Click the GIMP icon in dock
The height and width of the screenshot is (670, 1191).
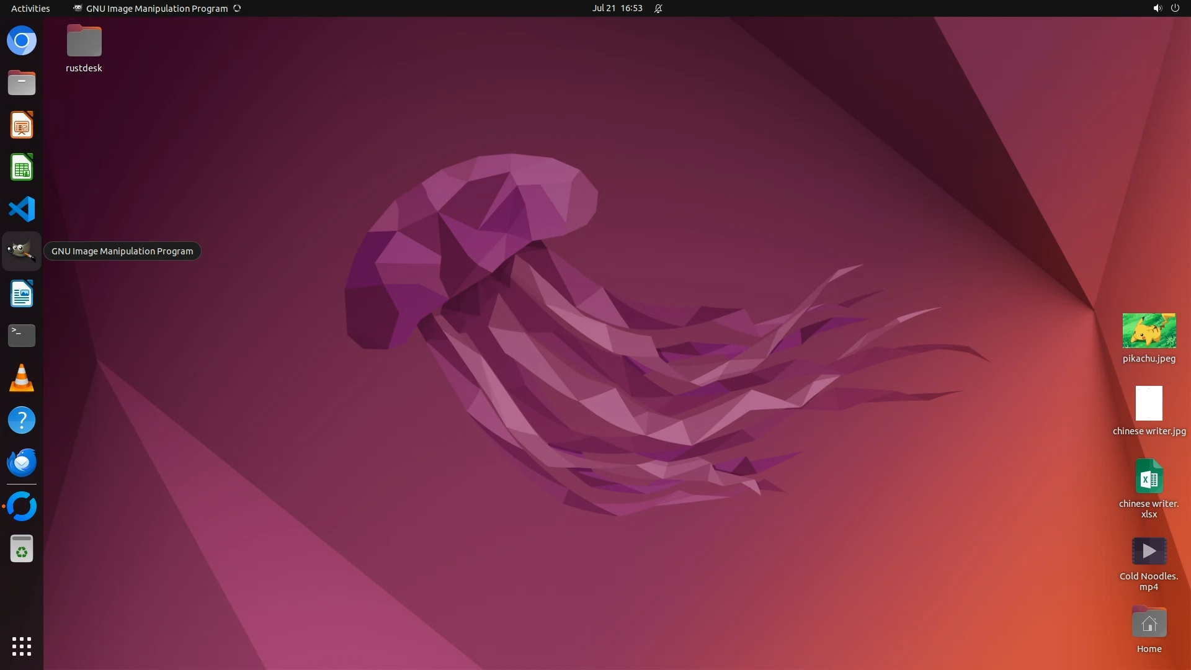(x=22, y=251)
